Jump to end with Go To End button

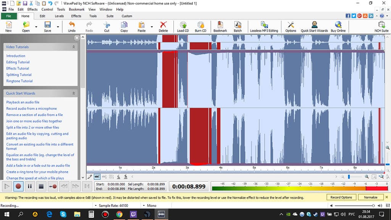[87, 186]
